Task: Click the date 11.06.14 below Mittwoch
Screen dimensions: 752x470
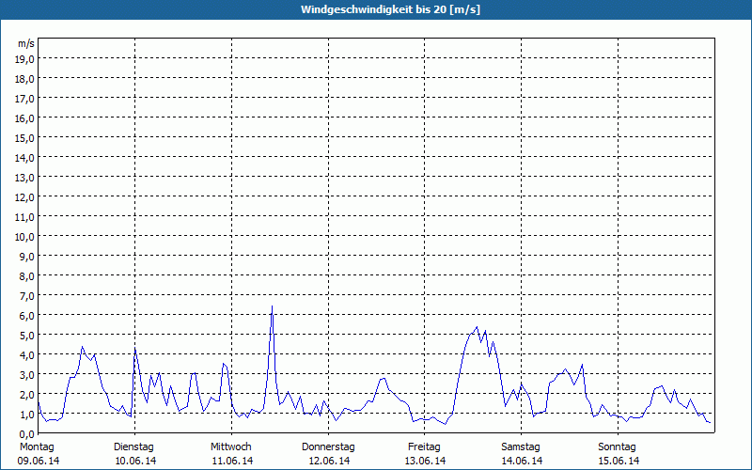Action: pos(231,461)
